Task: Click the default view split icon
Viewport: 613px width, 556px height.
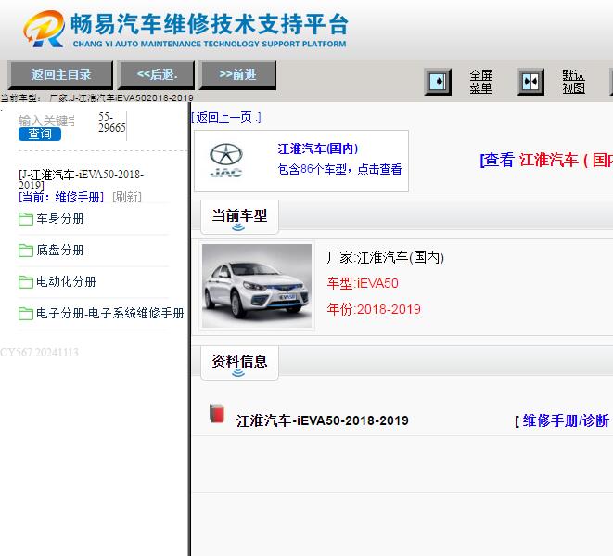Action: tap(530, 82)
